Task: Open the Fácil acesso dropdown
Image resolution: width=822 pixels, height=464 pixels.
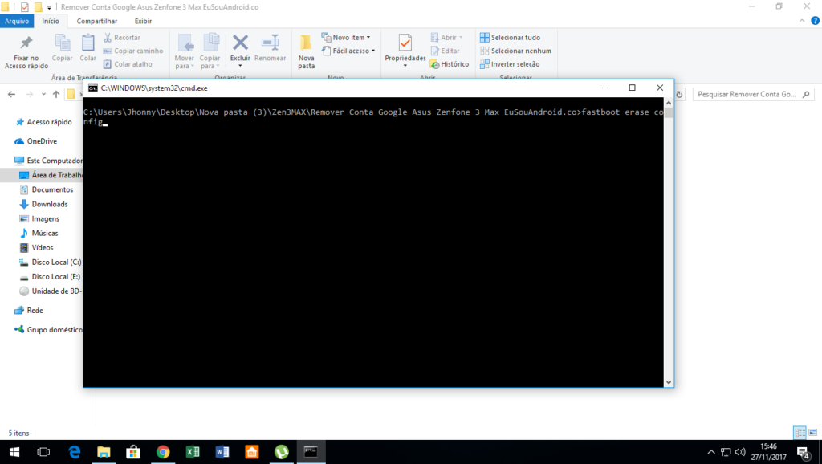Action: pyautogui.click(x=348, y=51)
